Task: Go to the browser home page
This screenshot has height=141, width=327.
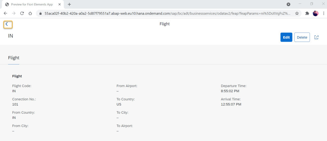Action: click(30, 13)
